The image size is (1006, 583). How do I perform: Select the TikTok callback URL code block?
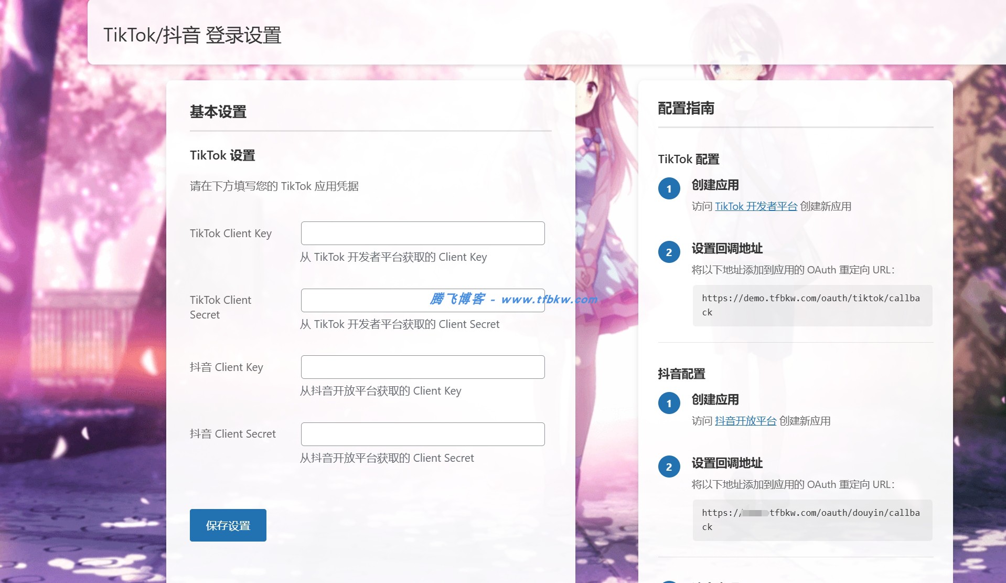[811, 306]
